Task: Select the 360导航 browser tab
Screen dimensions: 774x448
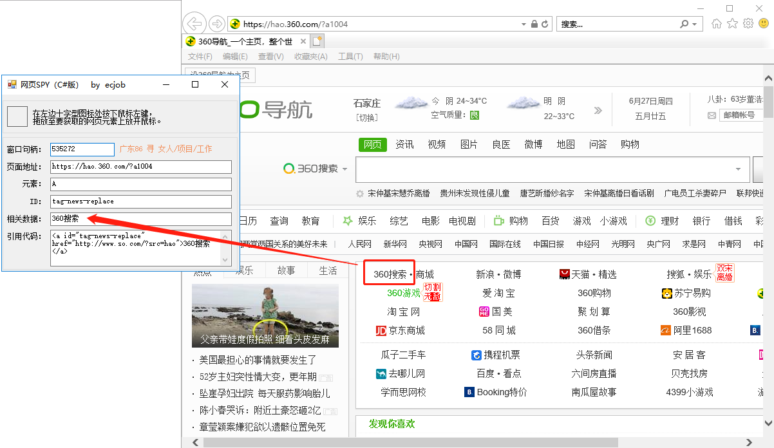Action: pos(245,41)
